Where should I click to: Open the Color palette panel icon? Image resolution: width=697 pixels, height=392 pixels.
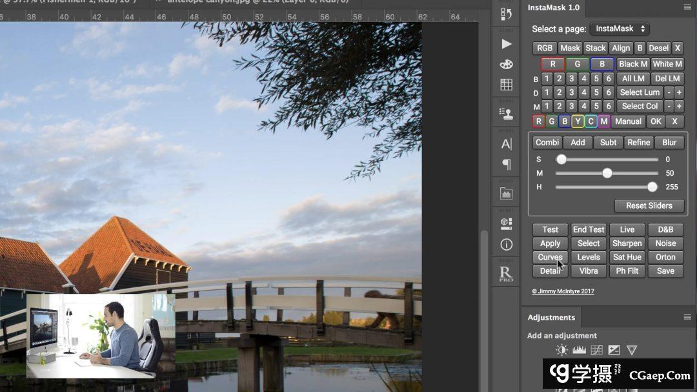(506, 65)
